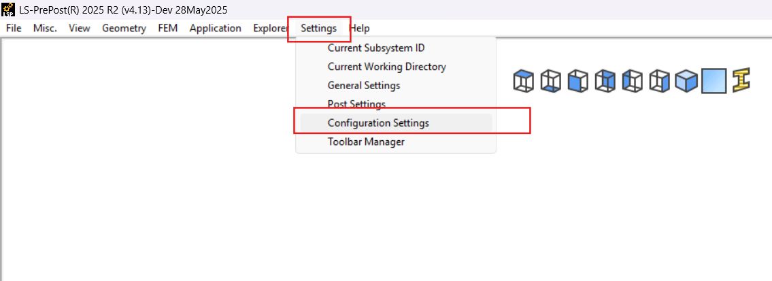Open the FEM menu
The width and height of the screenshot is (772, 281).
[168, 29]
